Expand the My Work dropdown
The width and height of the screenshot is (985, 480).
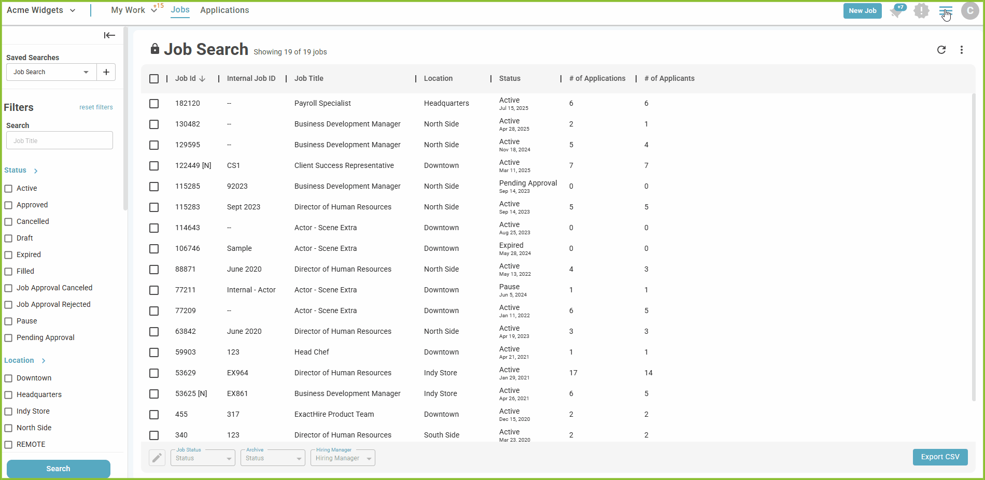154,10
